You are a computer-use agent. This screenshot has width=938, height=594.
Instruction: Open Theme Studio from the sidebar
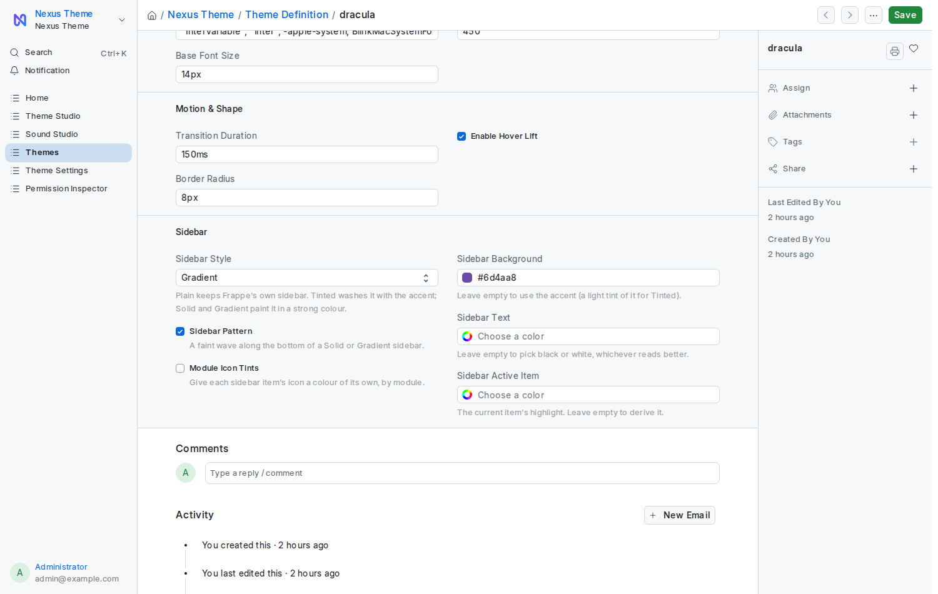click(x=68, y=116)
